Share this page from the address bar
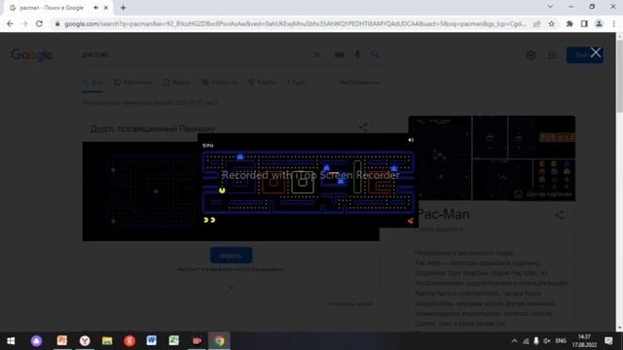 (536, 23)
